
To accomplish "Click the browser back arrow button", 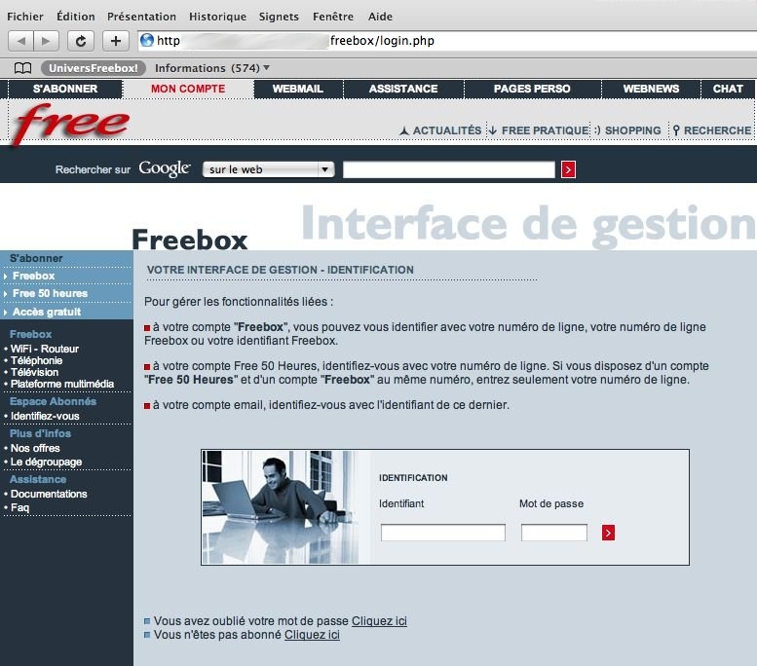I will click(21, 41).
